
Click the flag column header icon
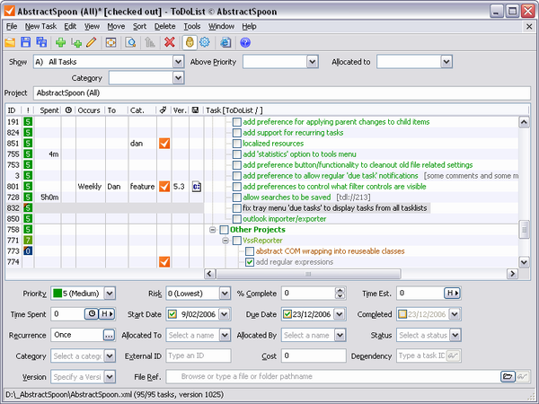point(163,110)
